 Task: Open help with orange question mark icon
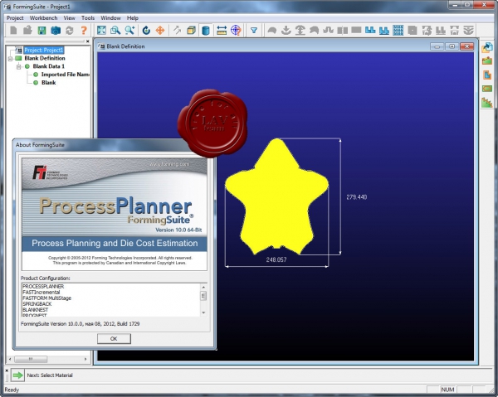[84, 31]
